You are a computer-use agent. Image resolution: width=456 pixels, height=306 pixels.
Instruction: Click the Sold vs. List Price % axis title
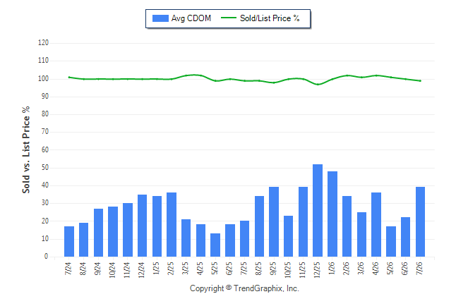point(26,149)
